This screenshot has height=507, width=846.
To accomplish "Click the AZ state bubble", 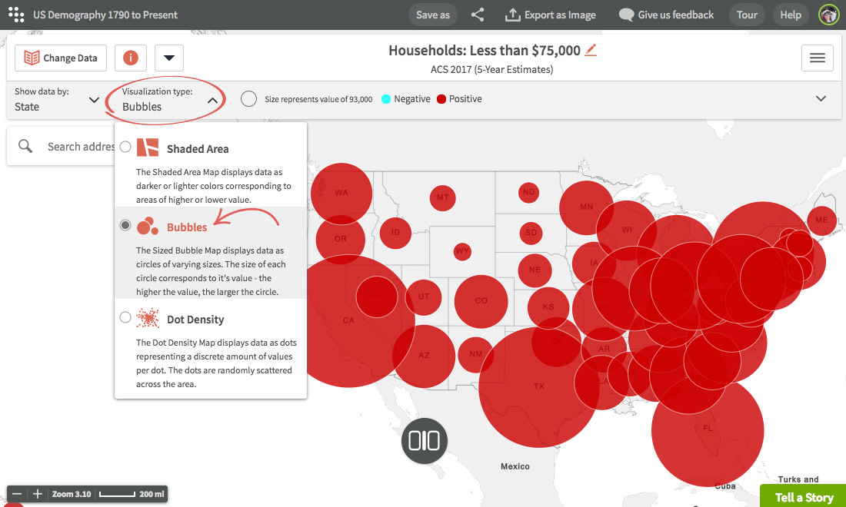I will coord(424,356).
